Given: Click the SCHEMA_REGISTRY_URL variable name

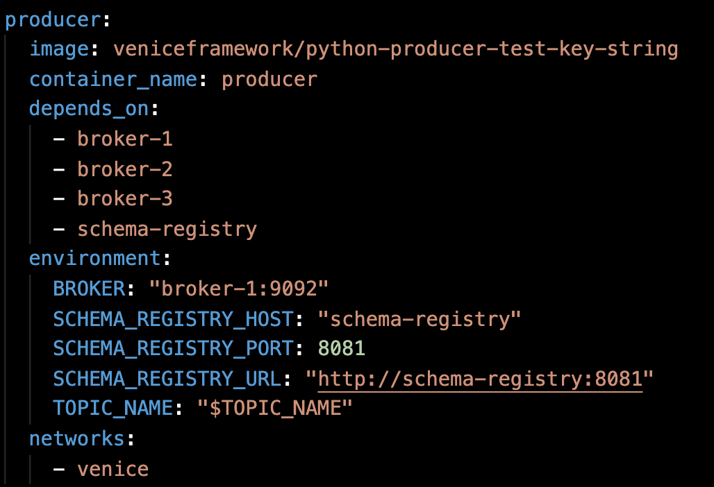Looking at the screenshot, I should (167, 379).
